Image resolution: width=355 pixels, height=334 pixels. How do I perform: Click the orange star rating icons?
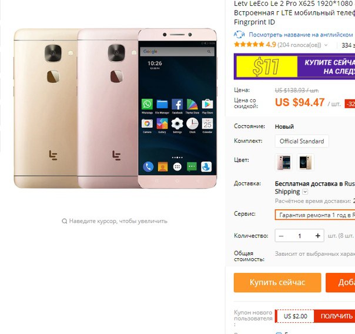[249, 44]
